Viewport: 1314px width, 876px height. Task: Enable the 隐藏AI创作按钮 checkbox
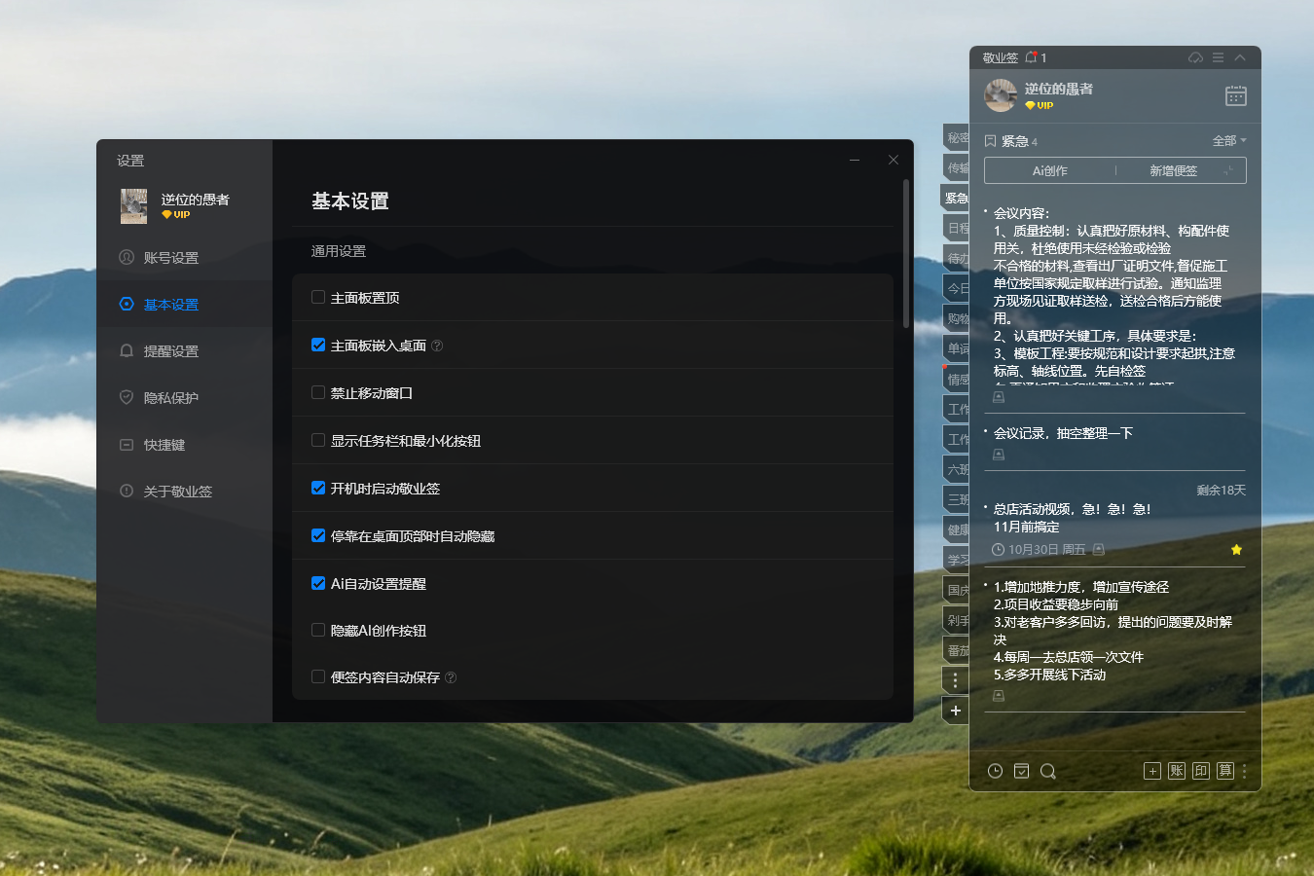tap(318, 630)
